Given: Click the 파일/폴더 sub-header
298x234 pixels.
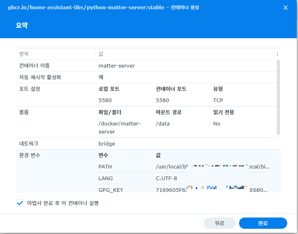Looking at the screenshot, I should pyautogui.click(x=110, y=112).
